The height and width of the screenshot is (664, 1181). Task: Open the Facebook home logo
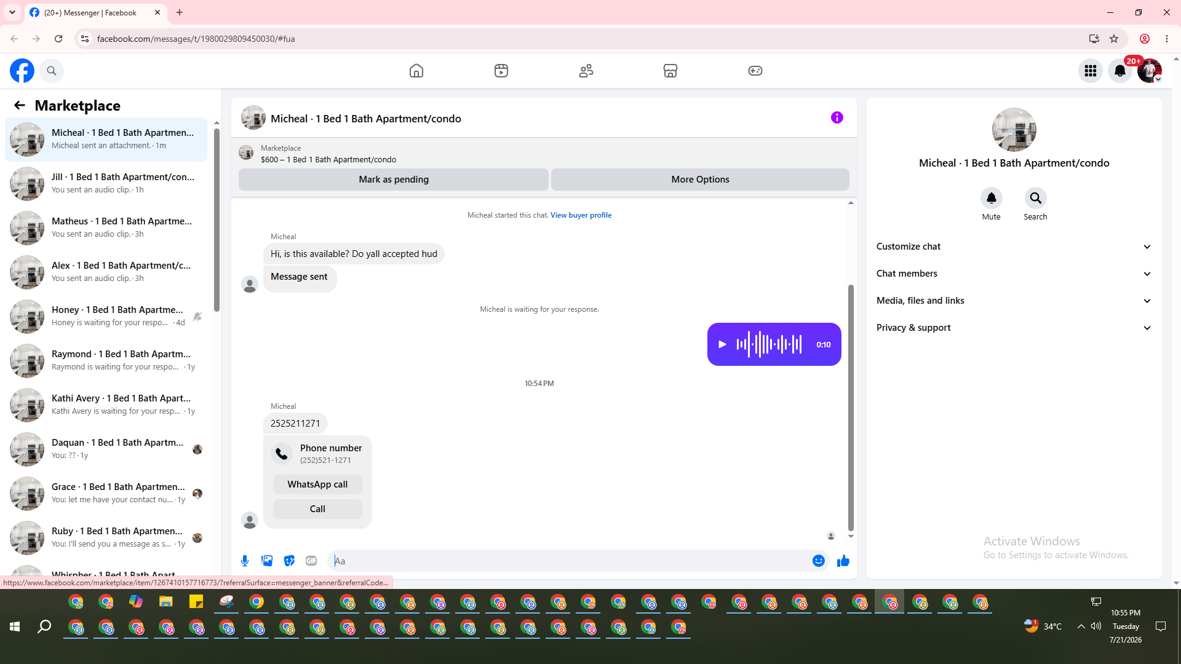click(22, 71)
